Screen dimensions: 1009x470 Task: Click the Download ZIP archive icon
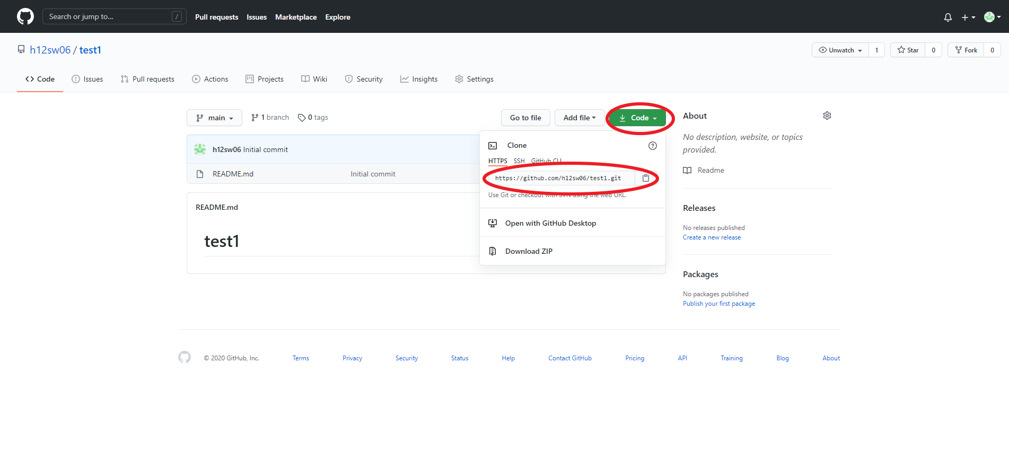tap(493, 251)
